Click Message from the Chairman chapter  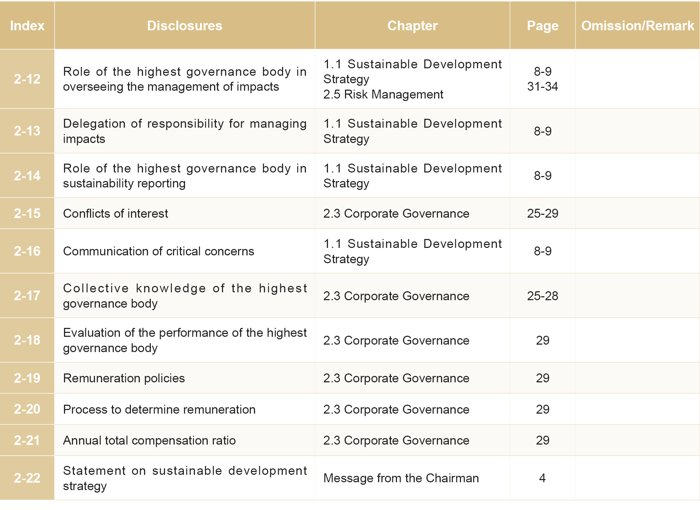pyautogui.click(x=401, y=478)
